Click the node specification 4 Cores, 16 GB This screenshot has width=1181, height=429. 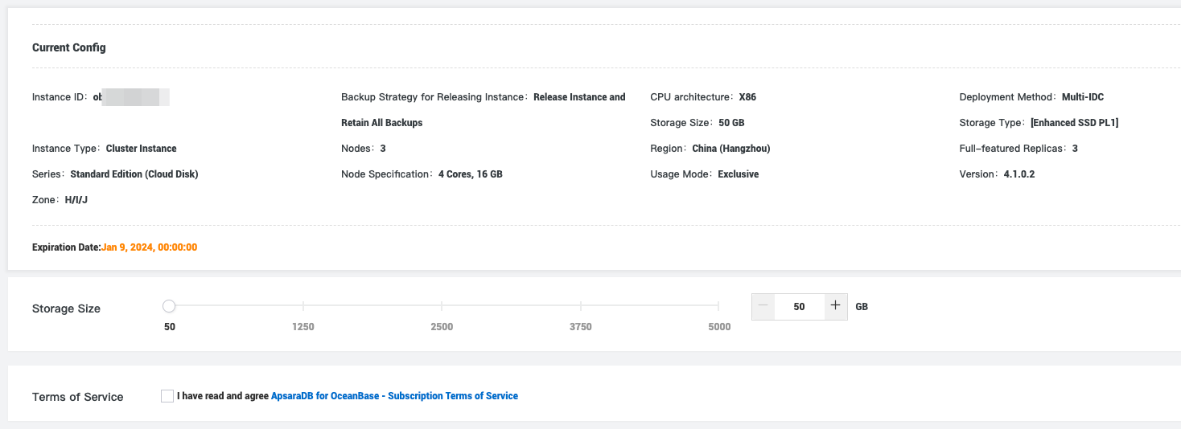(x=470, y=174)
